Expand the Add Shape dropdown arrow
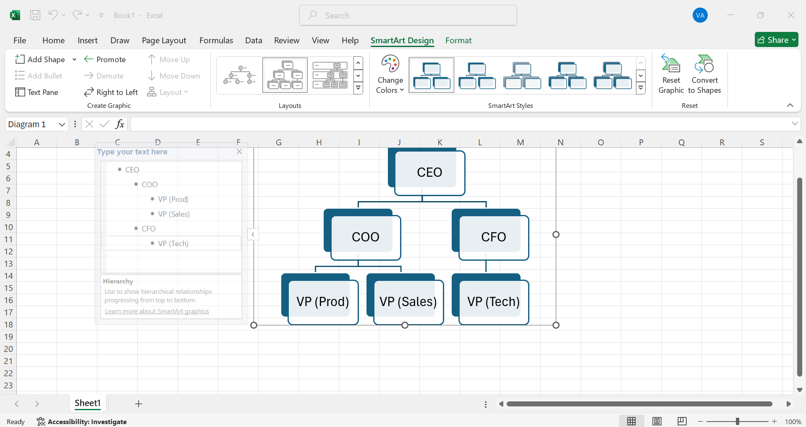The image size is (806, 427). [x=74, y=59]
